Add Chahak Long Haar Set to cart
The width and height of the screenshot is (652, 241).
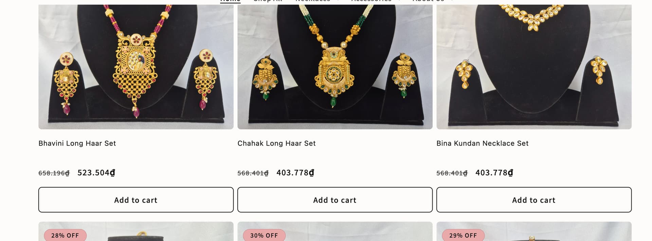point(335,200)
